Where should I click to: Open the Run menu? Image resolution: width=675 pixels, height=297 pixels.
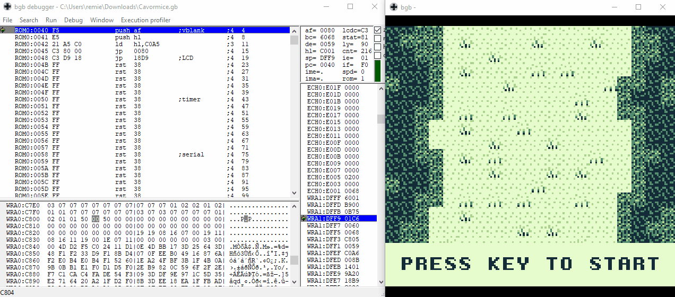coord(51,20)
